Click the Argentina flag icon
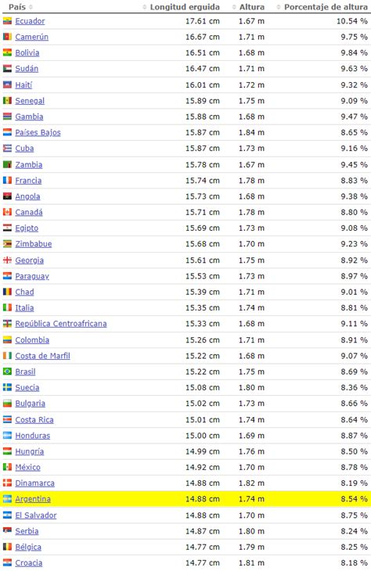Image resolution: width=371 pixels, height=571 pixels. click(x=7, y=499)
